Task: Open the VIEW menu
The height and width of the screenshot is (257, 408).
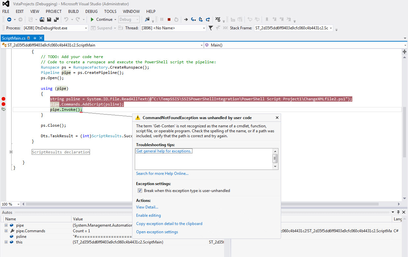Action: (35, 11)
